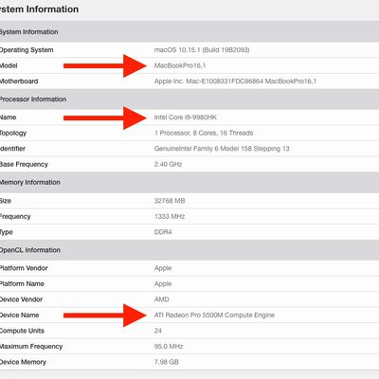Click the large 'System Information' page title
This screenshot has height=379, width=379.
point(39,9)
